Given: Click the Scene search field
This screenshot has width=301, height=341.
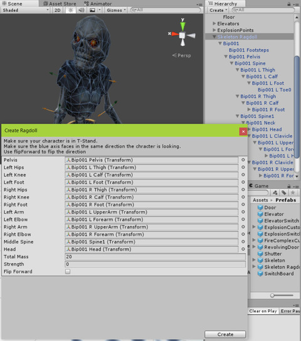Looking at the screenshot, I should coord(166,10).
